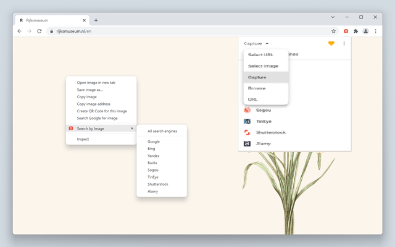
Task: Choose Select URL from the mode dropdown
Action: 260,55
